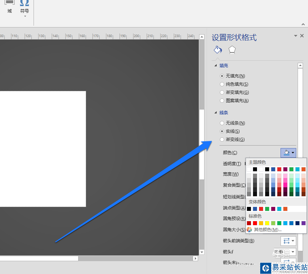Select 纯色填充(S) solid fill option
Screen dimensions: 308x274
click(234, 84)
